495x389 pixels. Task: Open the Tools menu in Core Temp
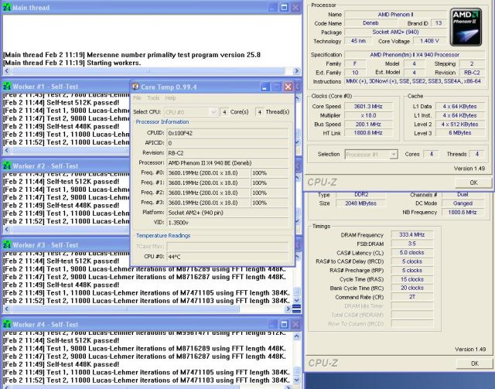[153, 98]
